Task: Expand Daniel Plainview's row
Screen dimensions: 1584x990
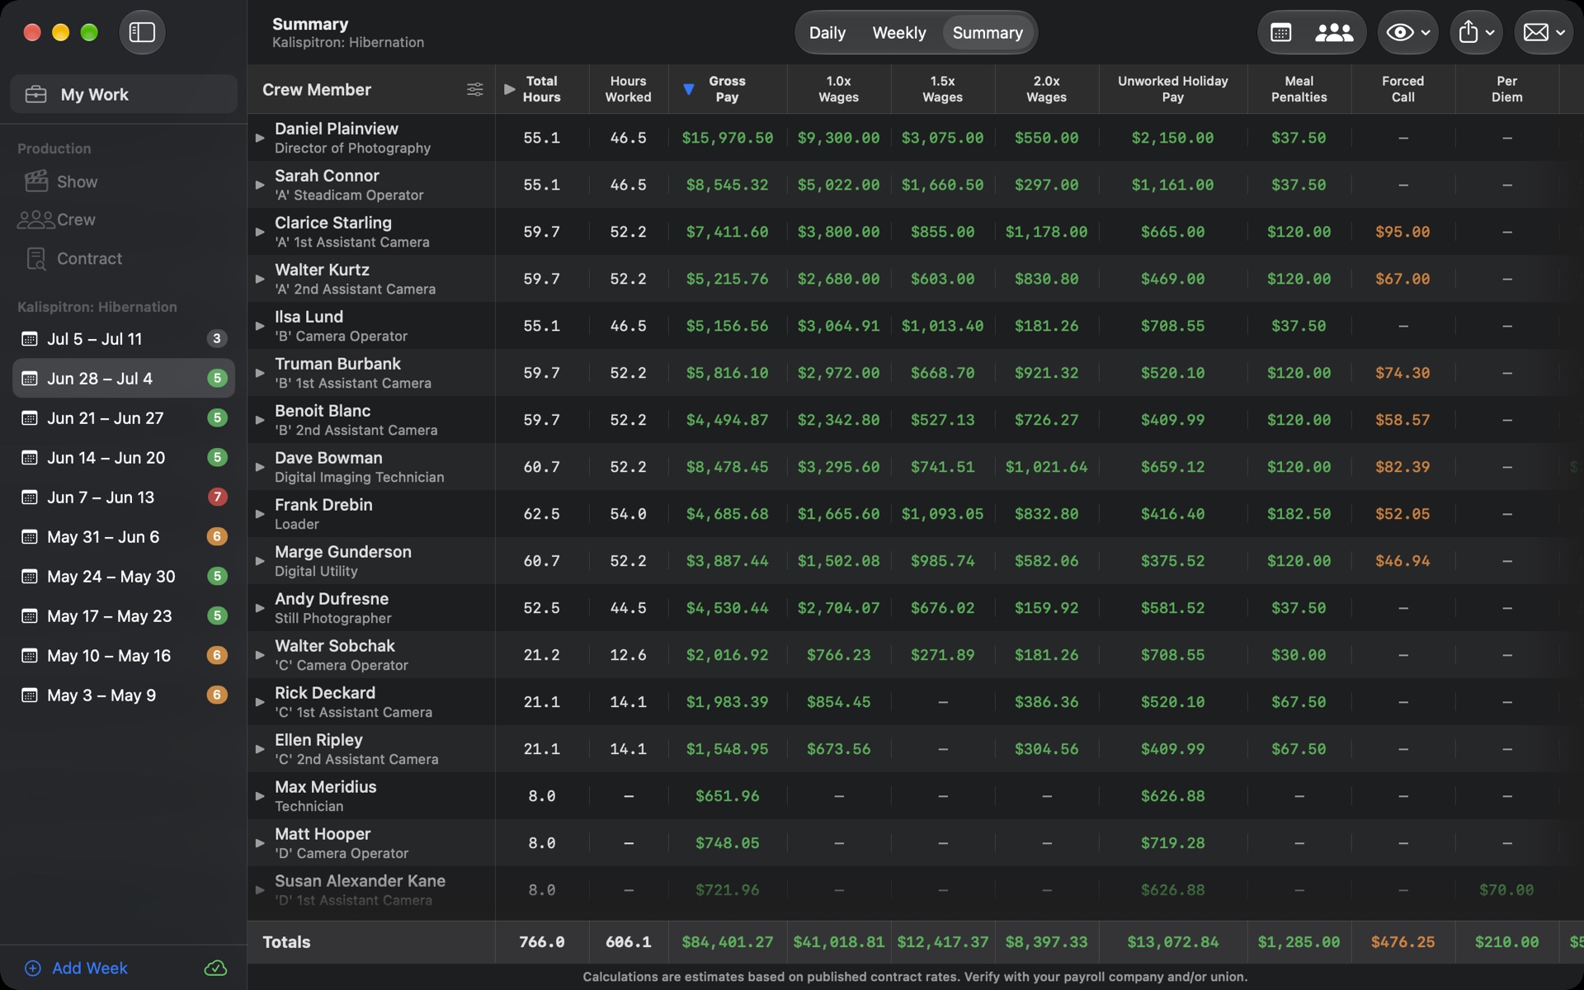Action: [x=260, y=138]
